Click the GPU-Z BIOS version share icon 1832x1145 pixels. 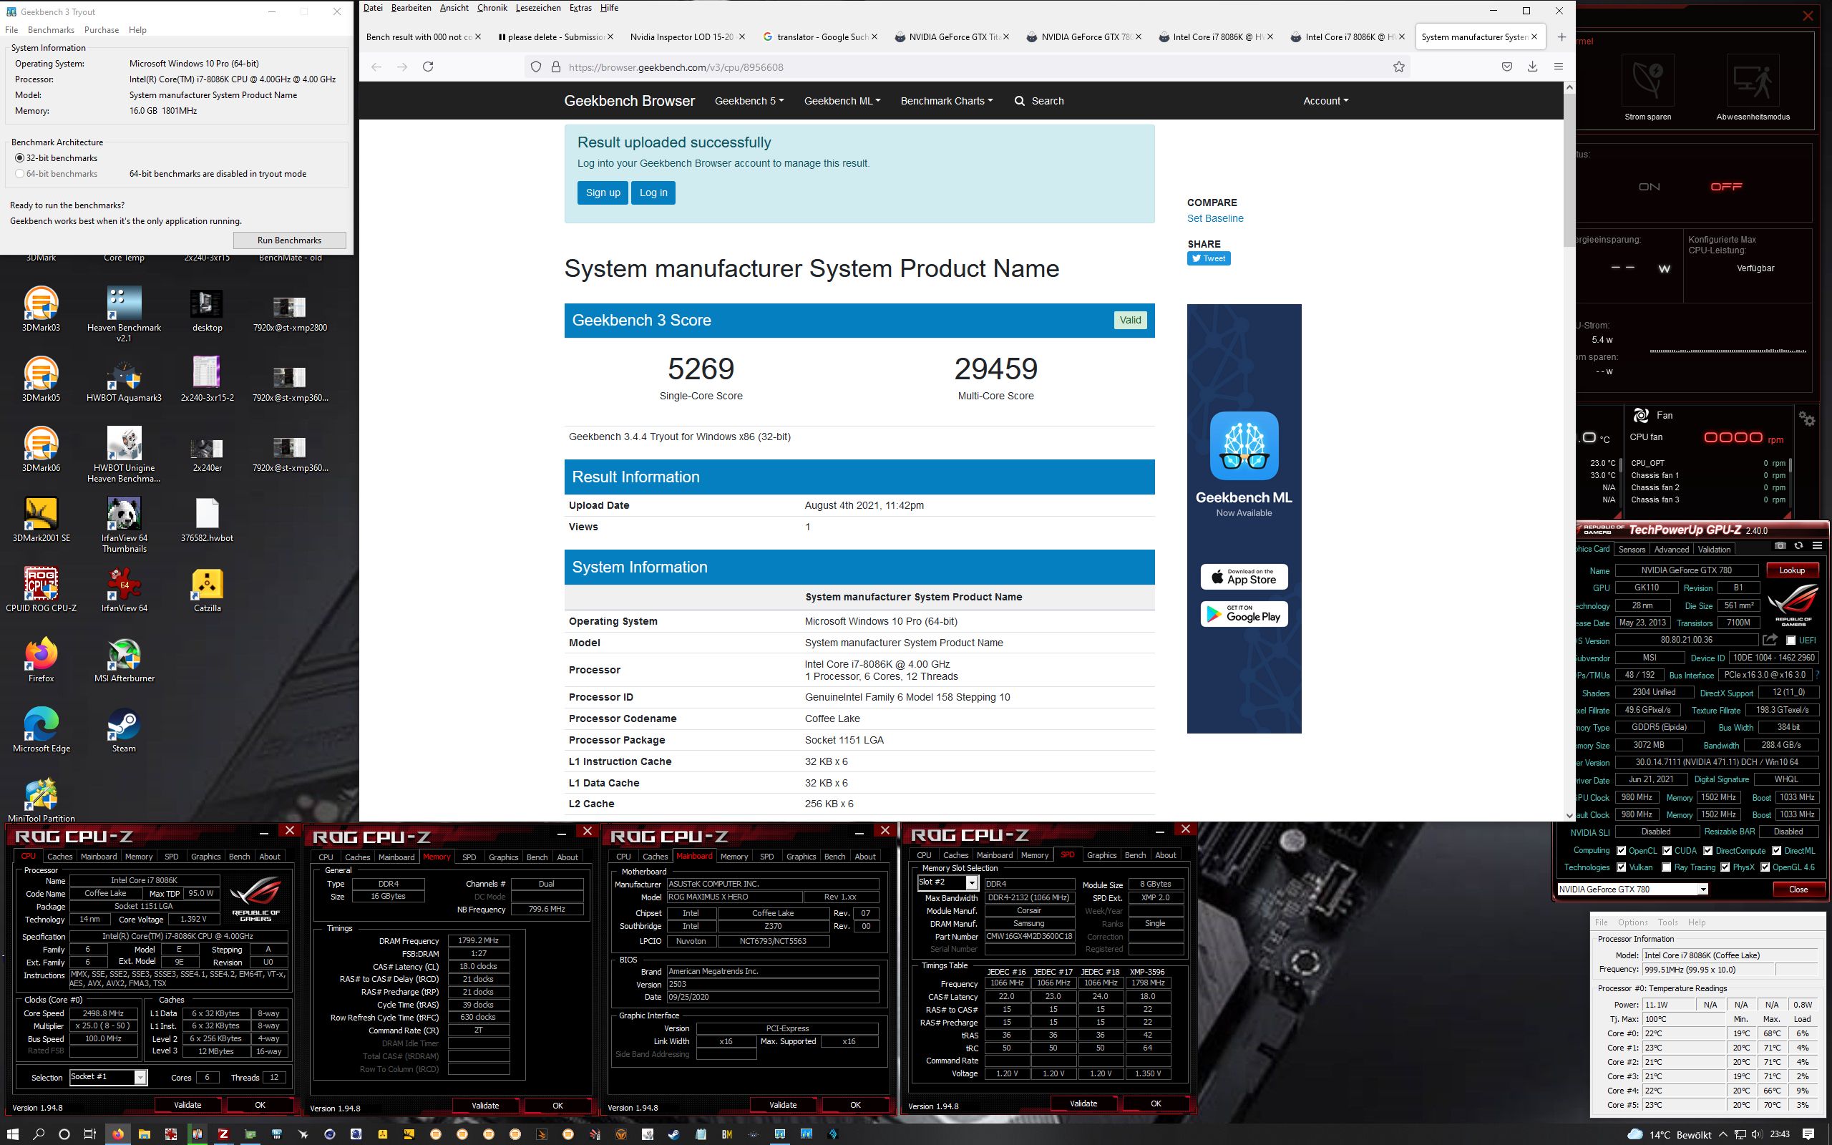(1769, 640)
